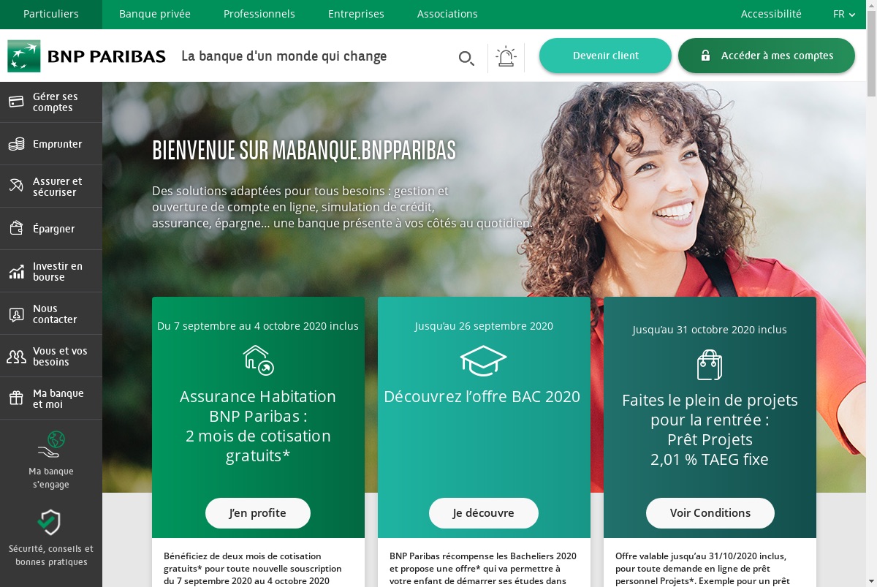877x587 pixels.
Task: Go to the Entreprises section
Action: tap(356, 14)
